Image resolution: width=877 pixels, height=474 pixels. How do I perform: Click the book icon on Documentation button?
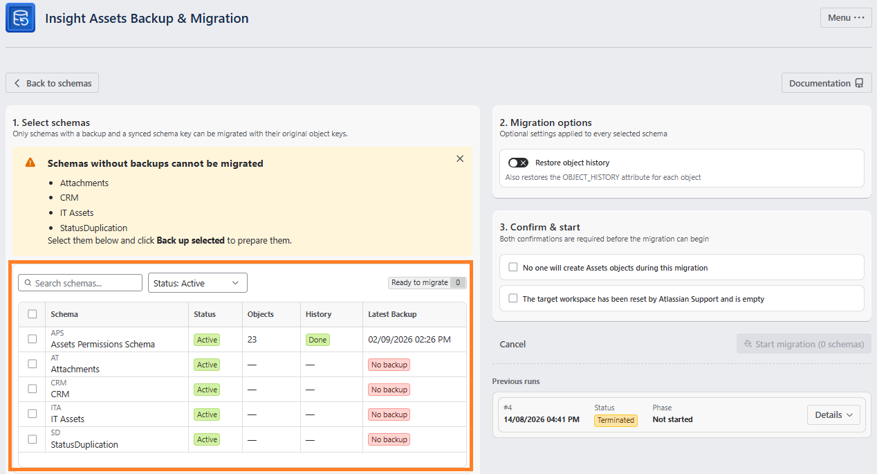pyautogui.click(x=859, y=83)
